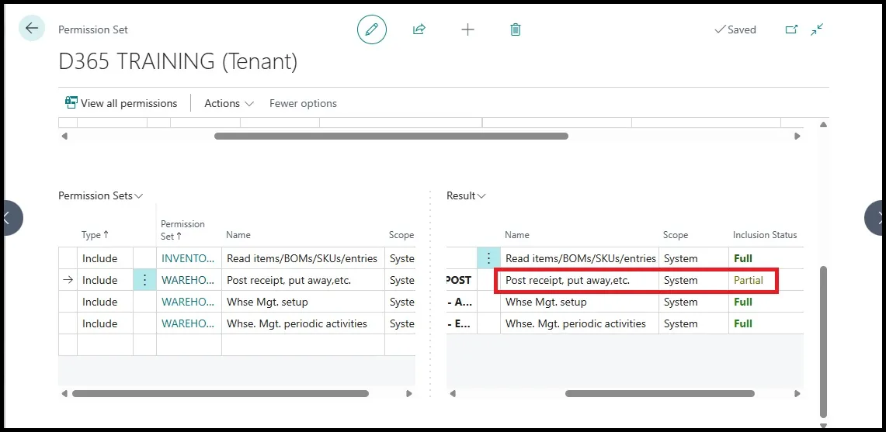The image size is (886, 432).
Task: Click the trash delete icon
Action: point(516,29)
